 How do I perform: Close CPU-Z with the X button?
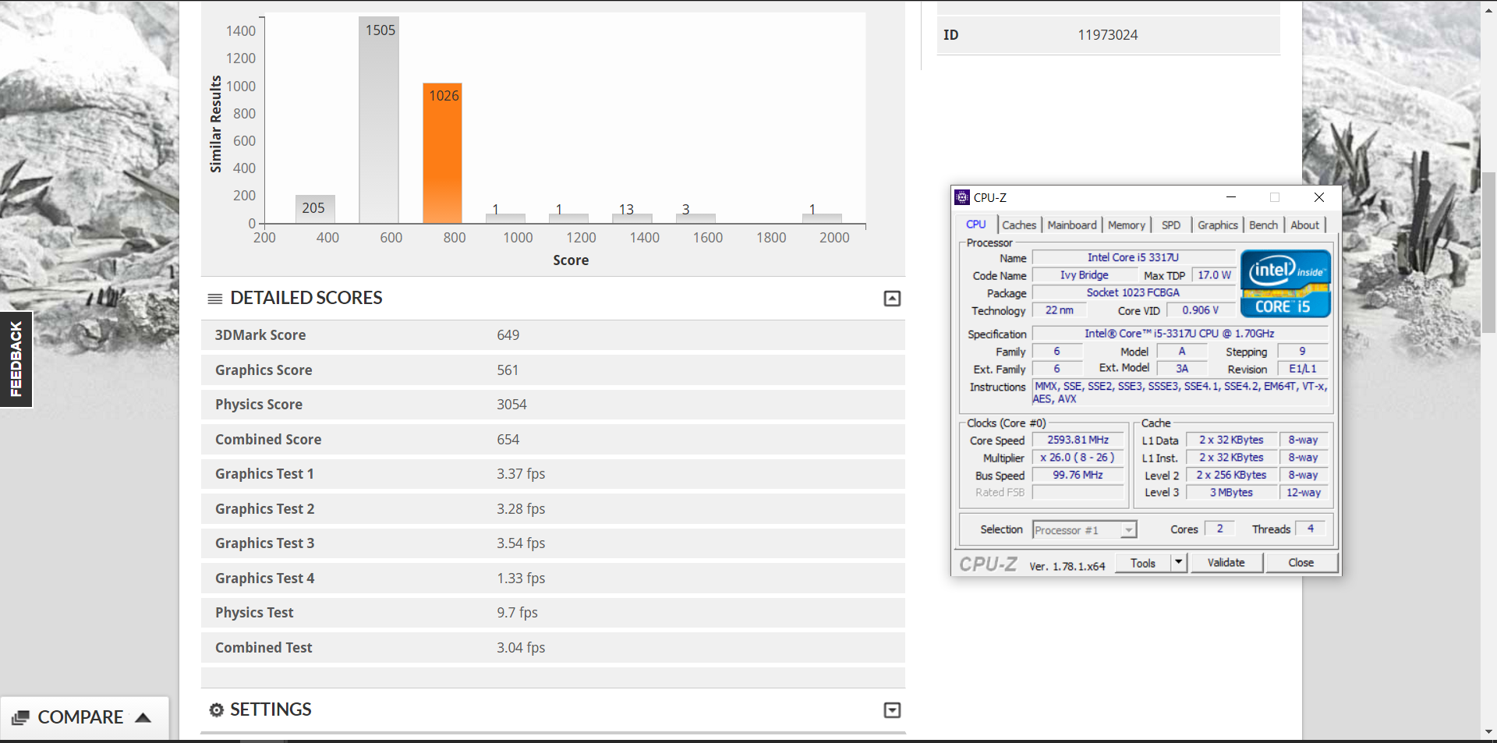(1319, 197)
